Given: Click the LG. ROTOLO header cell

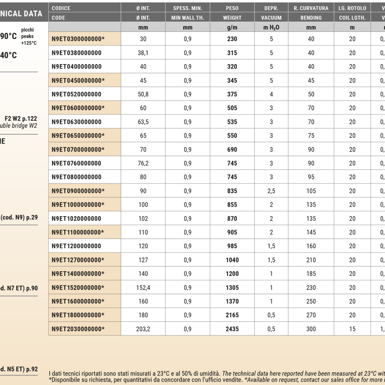Looking at the screenshot, I should tap(352, 8).
